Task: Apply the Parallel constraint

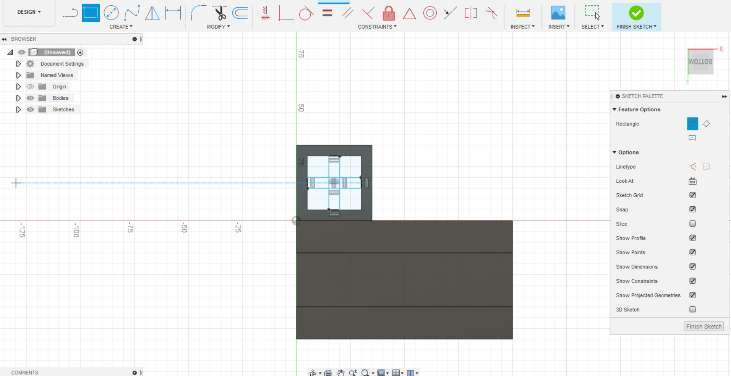Action: click(x=348, y=13)
